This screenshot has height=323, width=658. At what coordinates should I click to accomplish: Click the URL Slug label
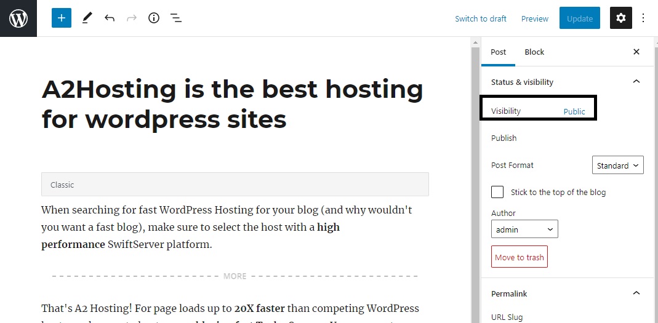coord(507,317)
